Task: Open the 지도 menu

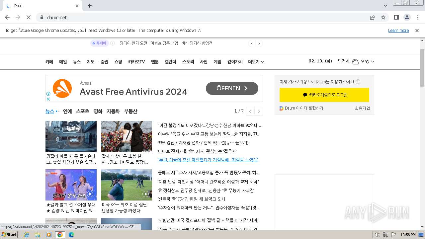Action: [91, 62]
